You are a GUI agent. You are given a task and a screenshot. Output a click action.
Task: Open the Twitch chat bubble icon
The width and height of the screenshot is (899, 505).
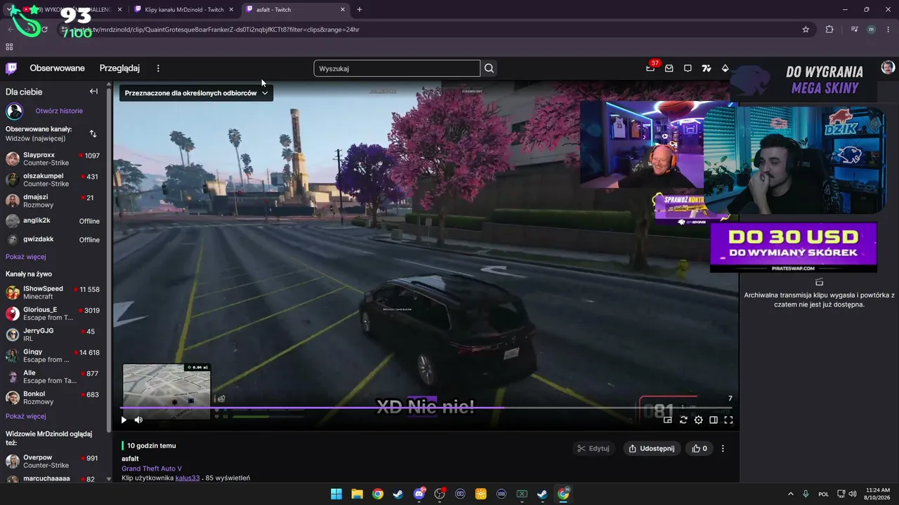(x=688, y=68)
